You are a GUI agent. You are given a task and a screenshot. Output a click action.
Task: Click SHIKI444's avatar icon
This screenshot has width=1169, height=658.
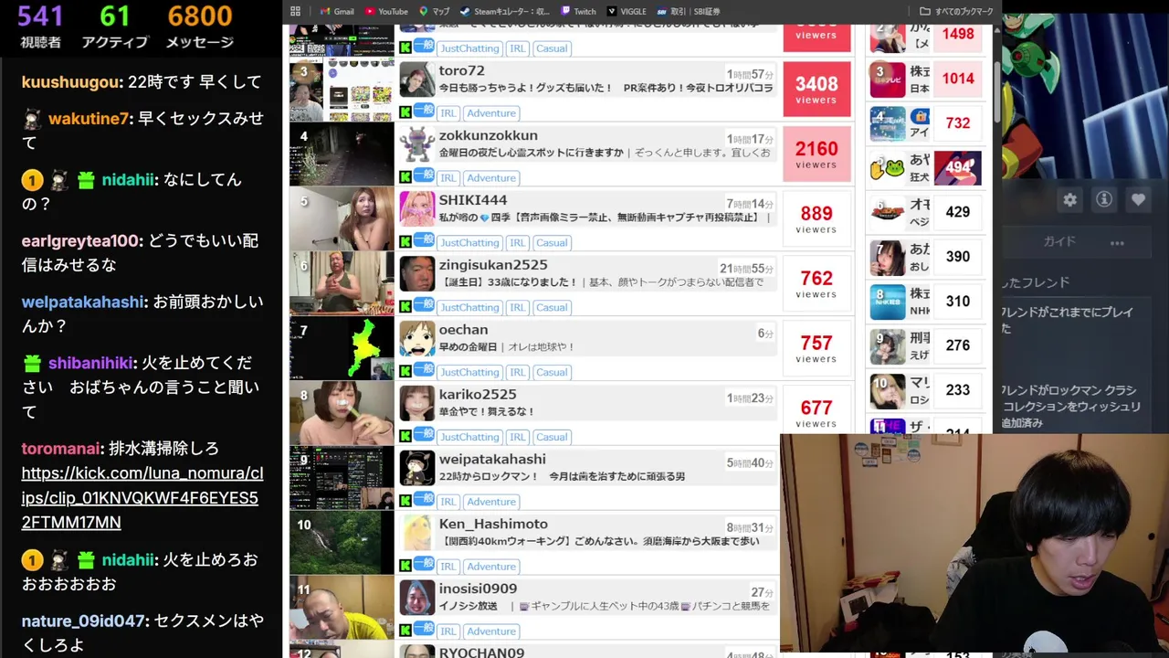click(x=417, y=210)
